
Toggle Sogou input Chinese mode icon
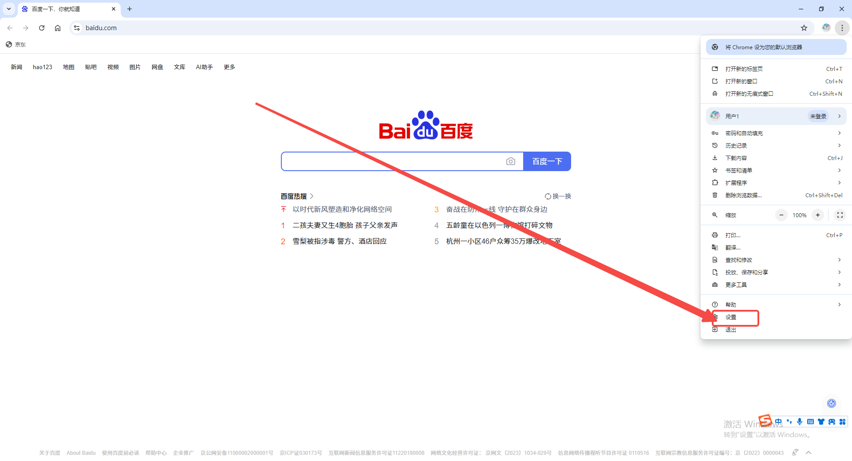pyautogui.click(x=778, y=422)
